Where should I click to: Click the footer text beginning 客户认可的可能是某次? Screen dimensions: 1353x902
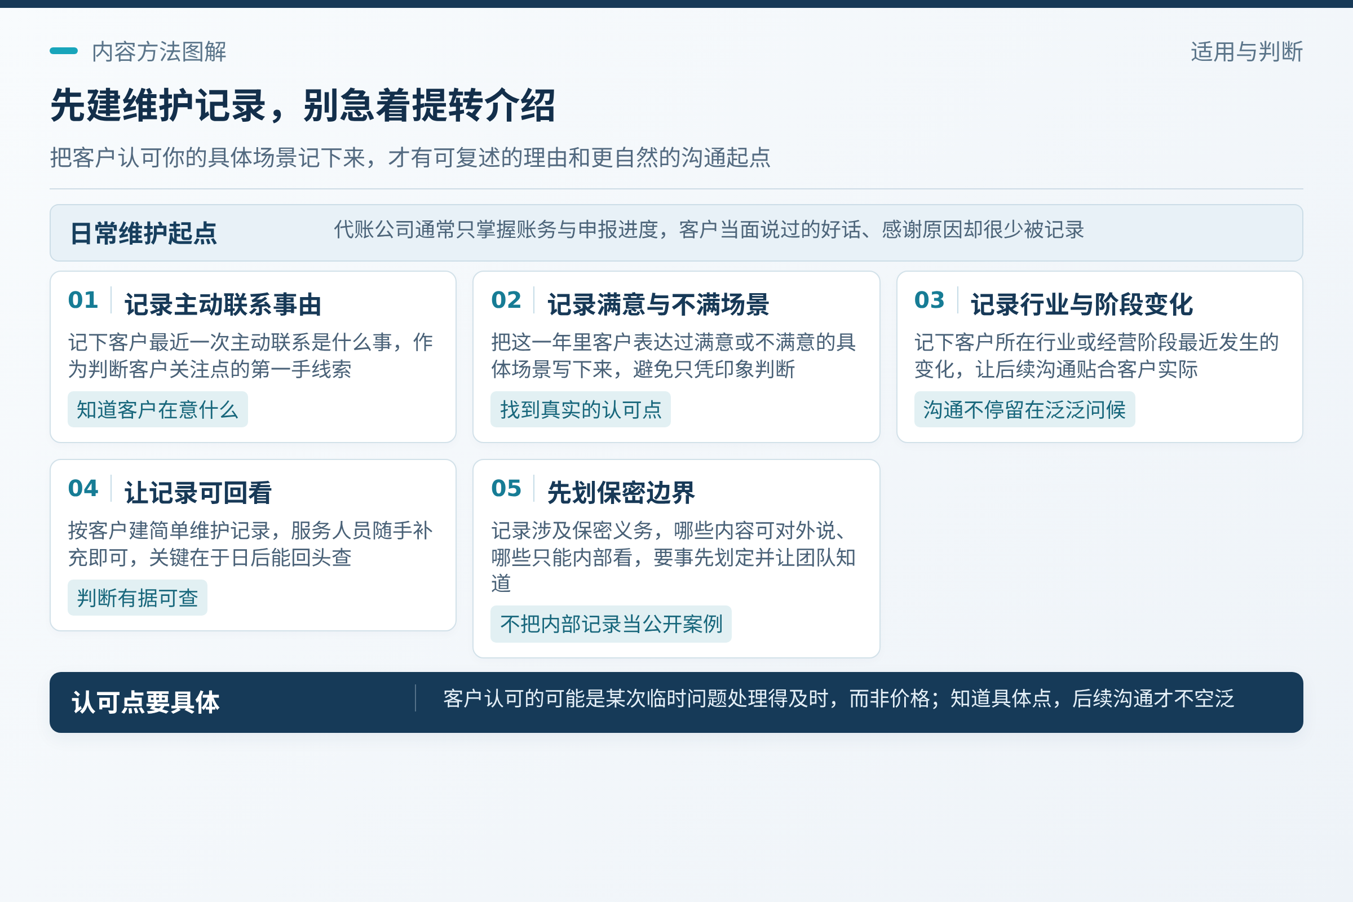(x=839, y=699)
